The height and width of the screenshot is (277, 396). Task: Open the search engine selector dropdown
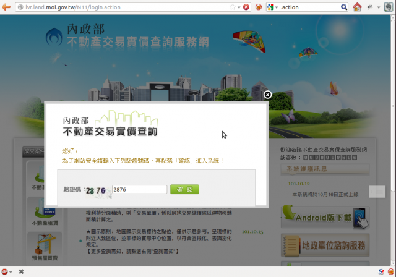pos(272,7)
